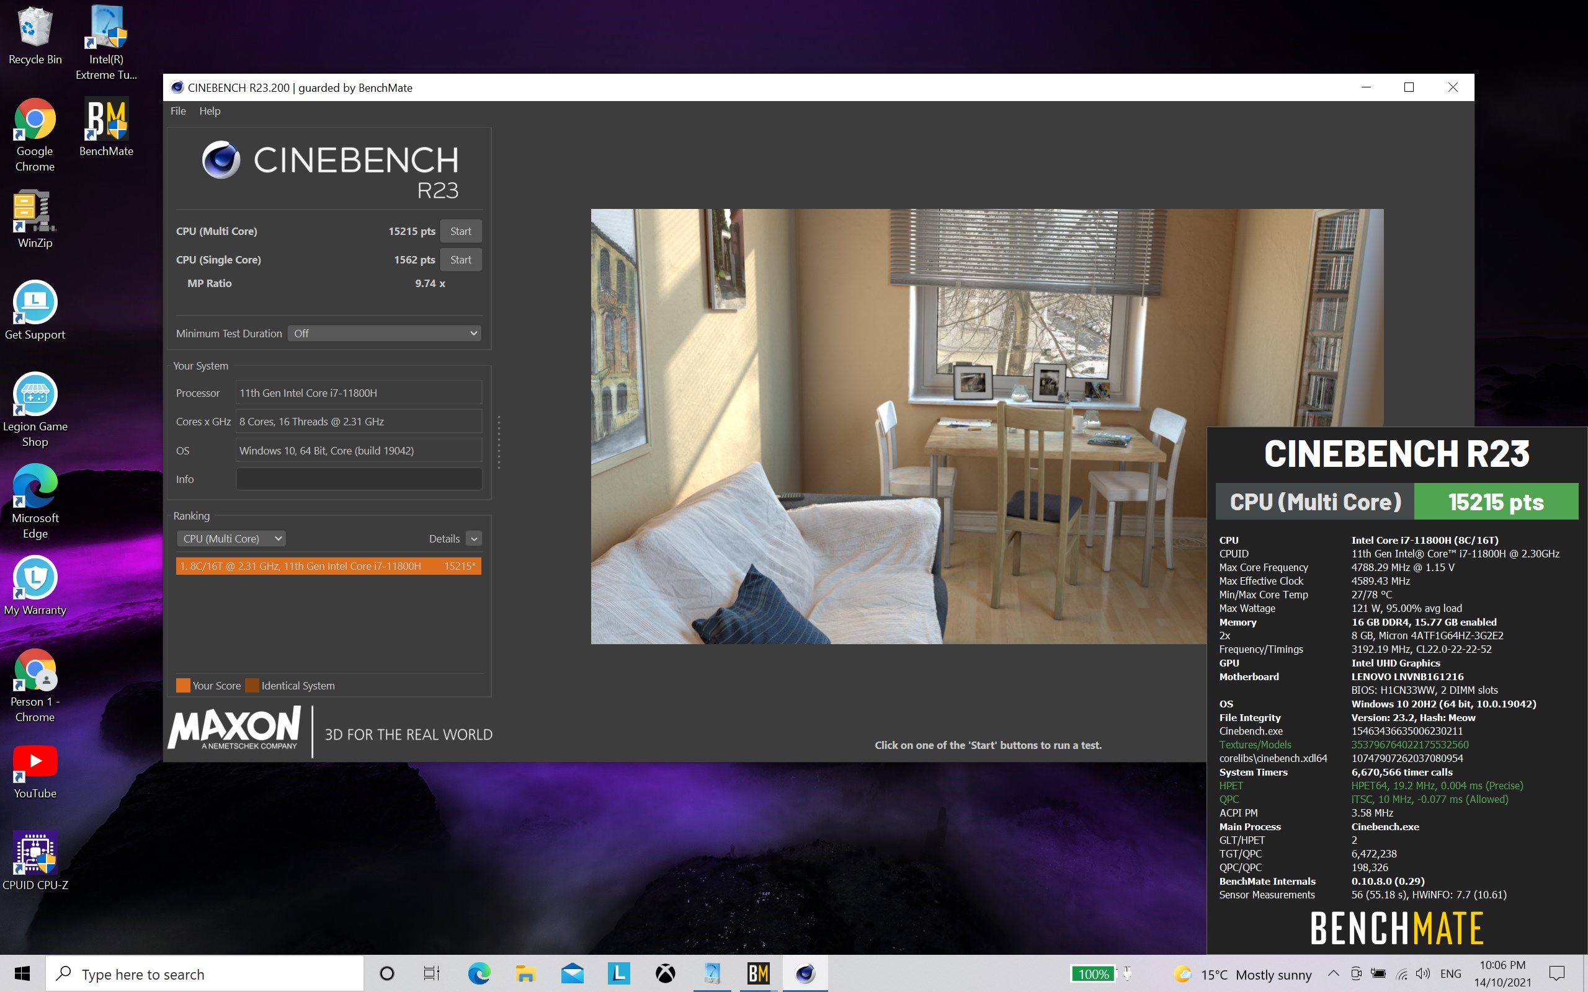The image size is (1588, 992).
Task: Click the MP Ratio 9.74 x value
Action: point(430,283)
